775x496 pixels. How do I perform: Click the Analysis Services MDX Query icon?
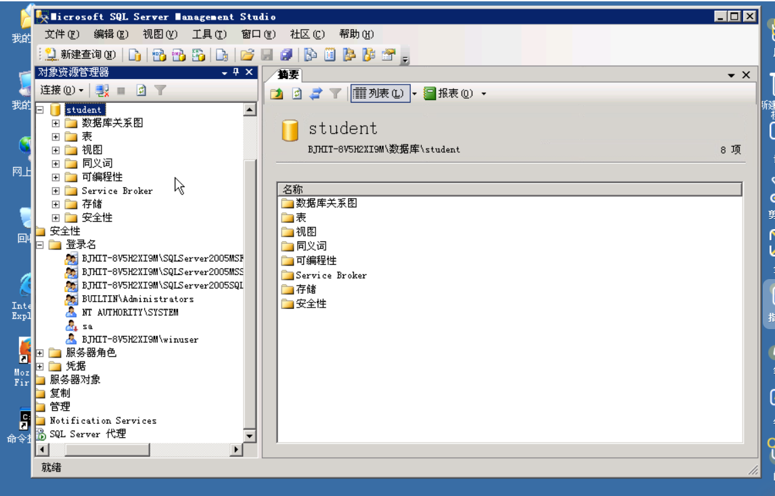click(158, 54)
